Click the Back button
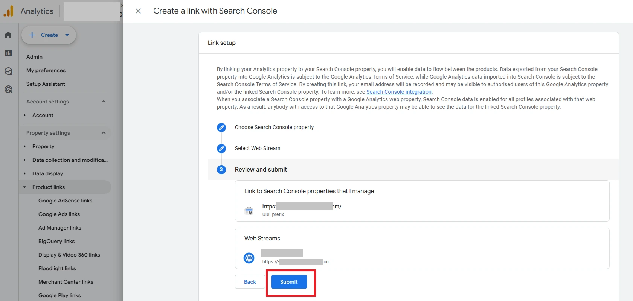 [x=250, y=282]
